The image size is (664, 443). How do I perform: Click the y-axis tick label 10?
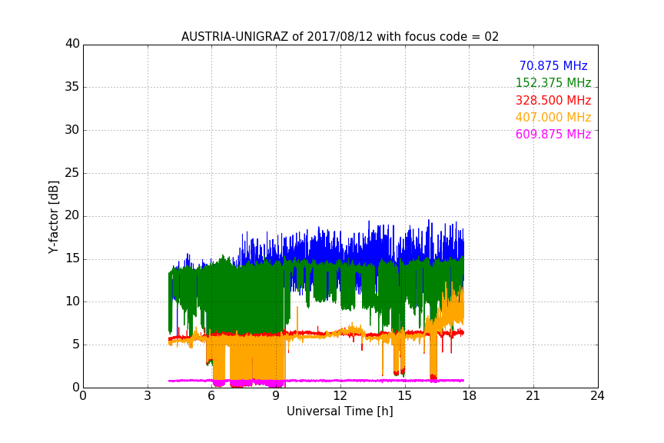[72, 301]
